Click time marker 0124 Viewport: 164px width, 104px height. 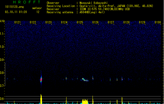point(64,22)
